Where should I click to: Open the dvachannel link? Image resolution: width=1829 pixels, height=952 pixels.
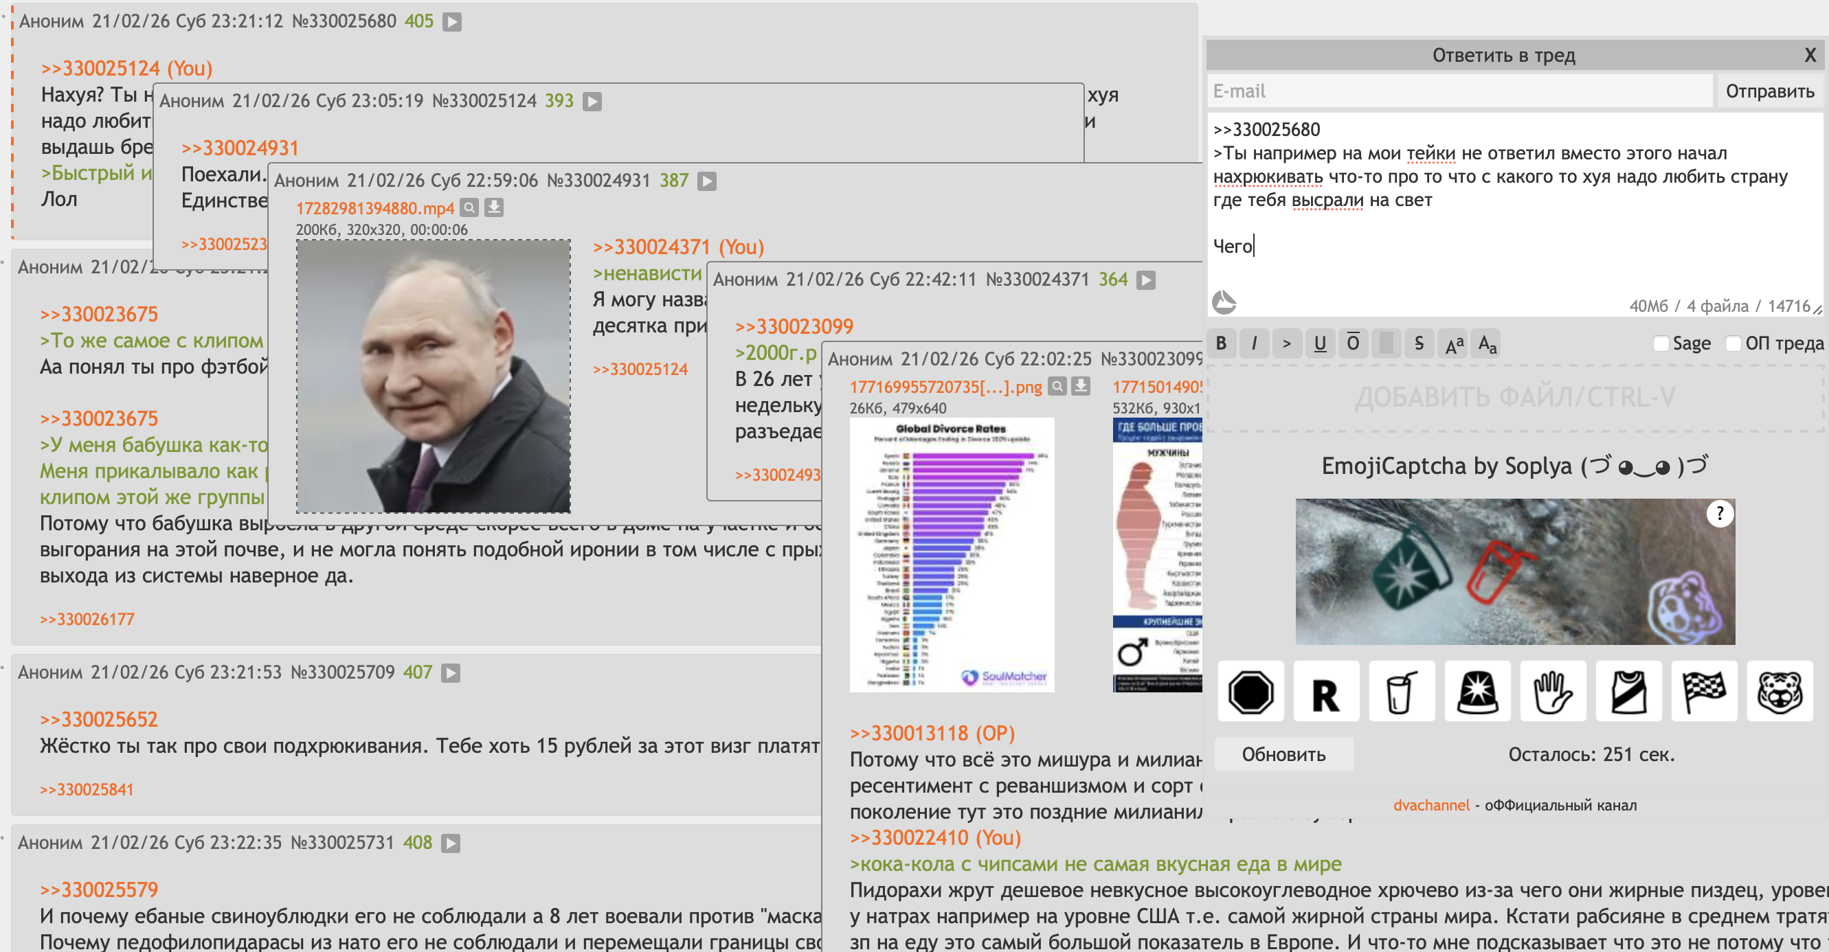coord(1430,805)
